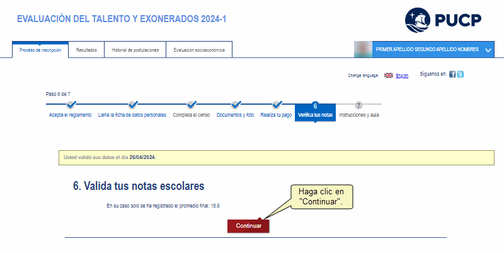504x253 pixels.
Task: Select the active Verifica tus notas step
Action: coord(315,111)
